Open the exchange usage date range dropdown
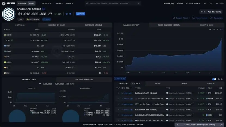 57,84
